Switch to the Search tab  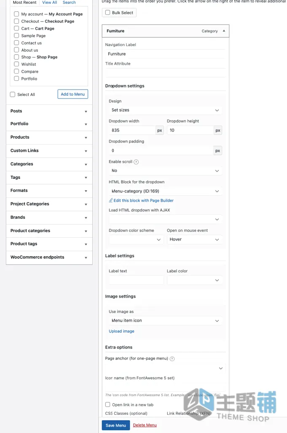(x=69, y=3)
